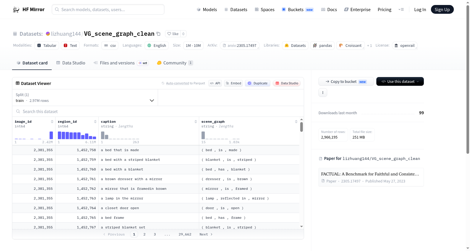Sort by the scene_graph column arrows
This screenshot has height=251, width=470.
[296, 122]
